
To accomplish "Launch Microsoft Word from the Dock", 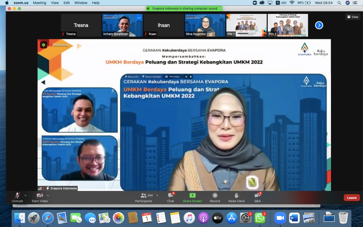I will tap(294, 218).
